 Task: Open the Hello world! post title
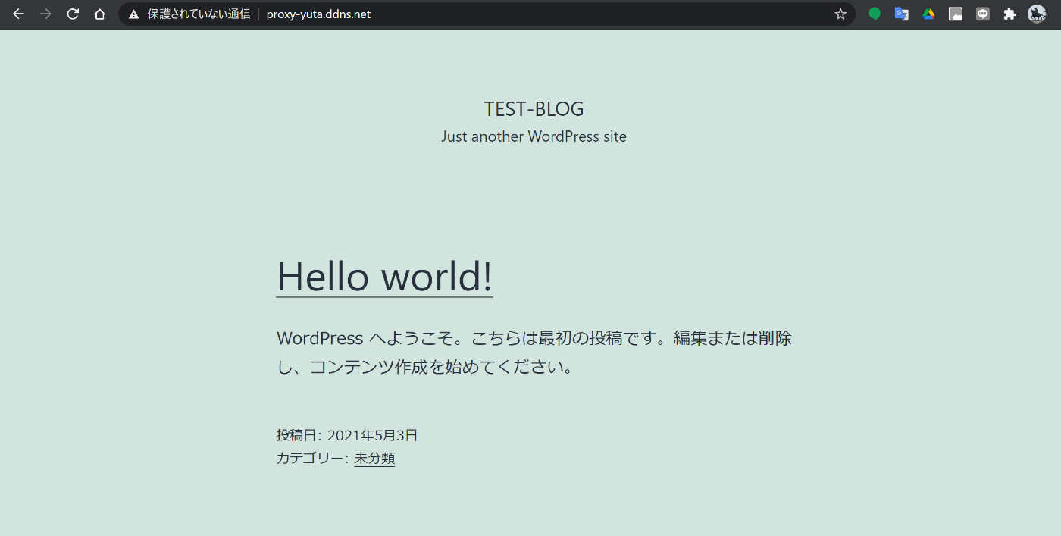[x=385, y=276]
